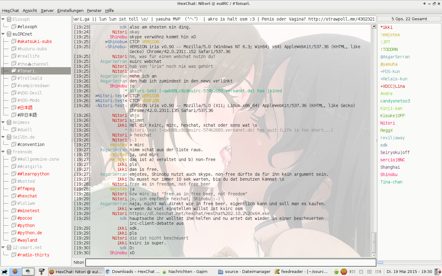The width and height of the screenshot is (442, 276).
Task: Select the #hexchat channel in tree
Action: click(x=27, y=196)
